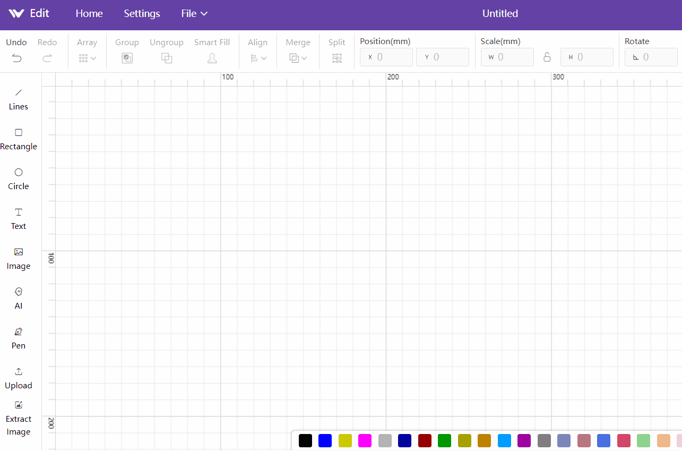Pick the bright blue color swatch

325,440
